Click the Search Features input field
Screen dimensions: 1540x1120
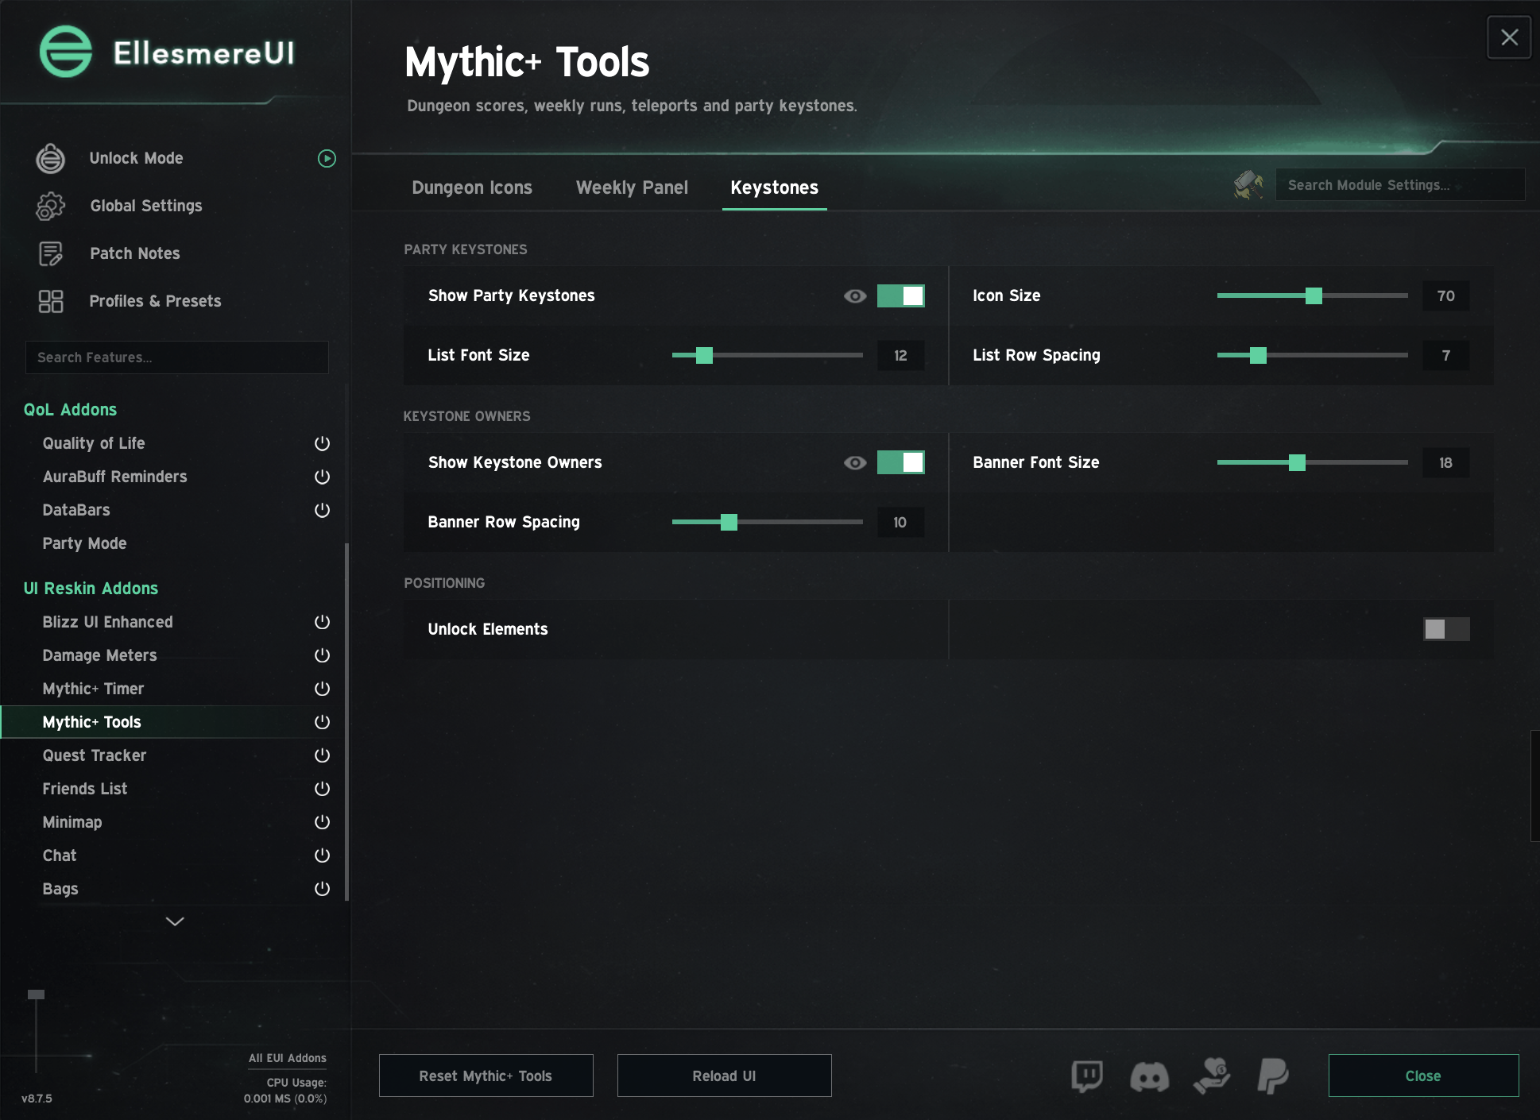coord(177,357)
